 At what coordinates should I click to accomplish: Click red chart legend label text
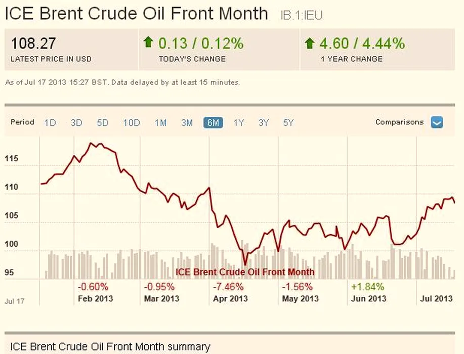245,272
